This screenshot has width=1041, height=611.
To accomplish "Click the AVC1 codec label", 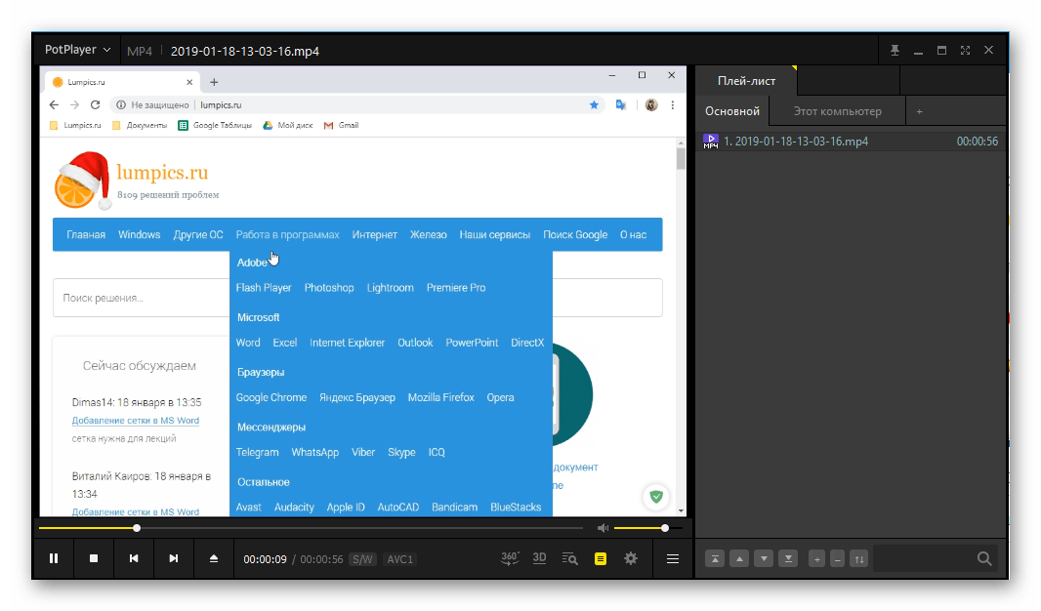I will click(x=399, y=559).
